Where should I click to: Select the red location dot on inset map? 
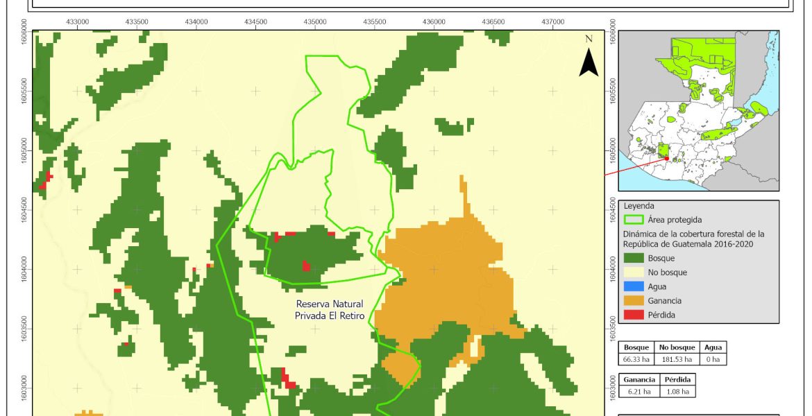[x=667, y=158]
